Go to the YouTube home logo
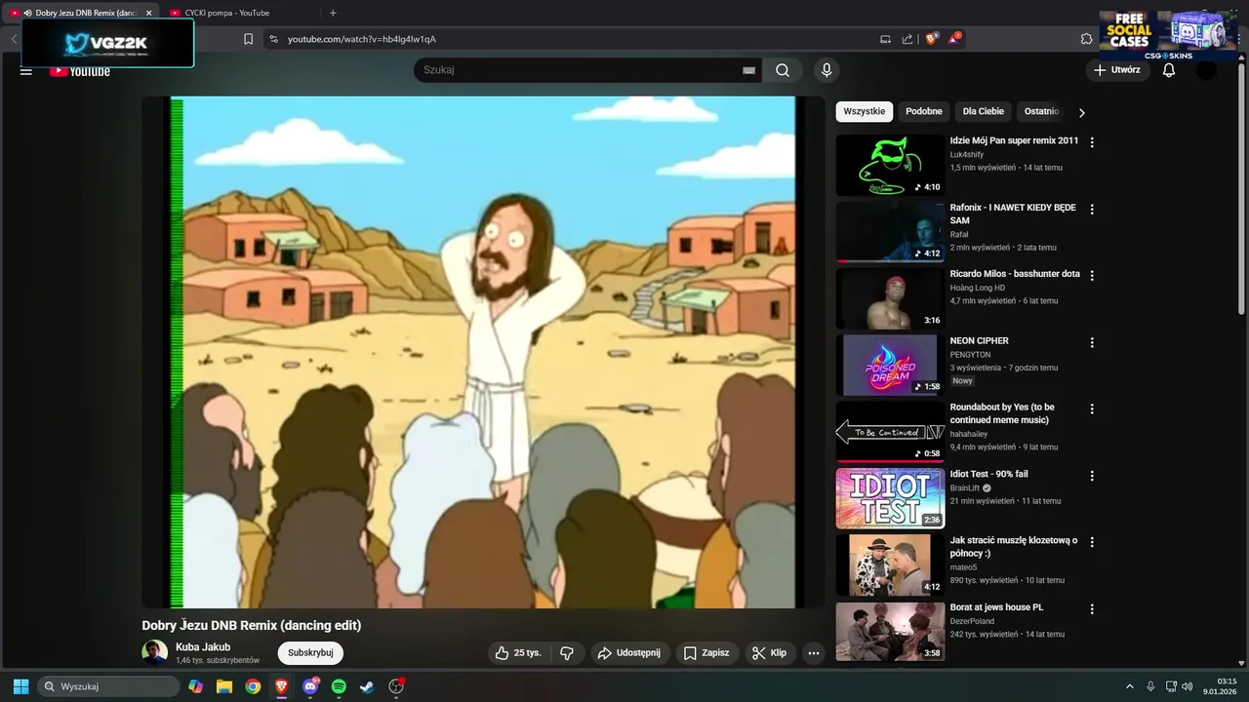1249x702 pixels. pyautogui.click(x=80, y=70)
